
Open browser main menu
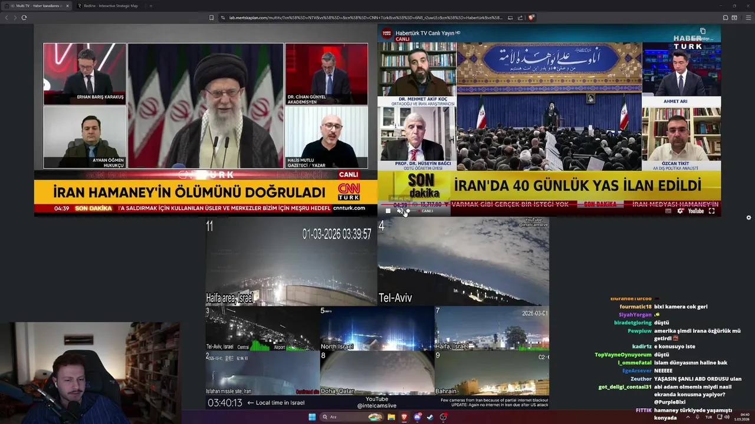[749, 18]
